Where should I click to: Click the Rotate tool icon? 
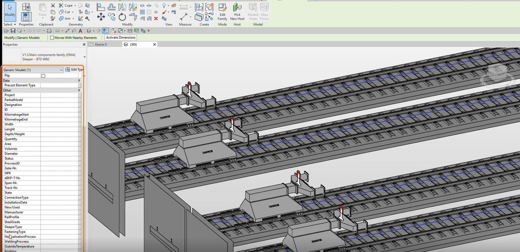coord(122,17)
